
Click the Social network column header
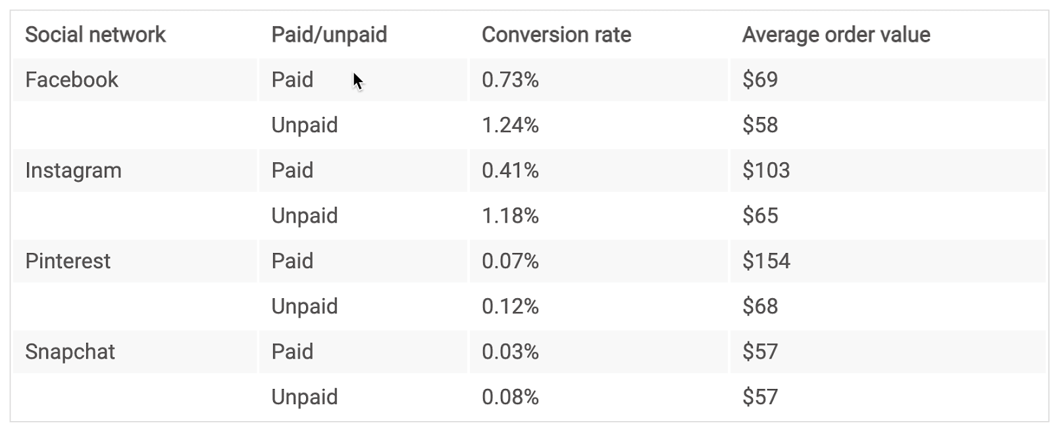click(95, 35)
